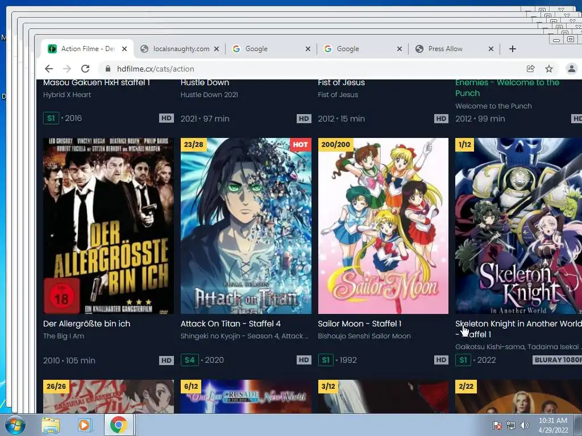Go back using browser back arrow
The image size is (582, 436).
[x=49, y=69]
